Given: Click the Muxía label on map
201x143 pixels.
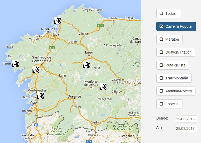Looking at the screenshot, I should [x=9, y=47].
